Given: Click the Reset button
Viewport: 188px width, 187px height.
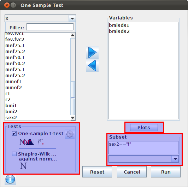Looking at the screenshot, I should point(97,172).
